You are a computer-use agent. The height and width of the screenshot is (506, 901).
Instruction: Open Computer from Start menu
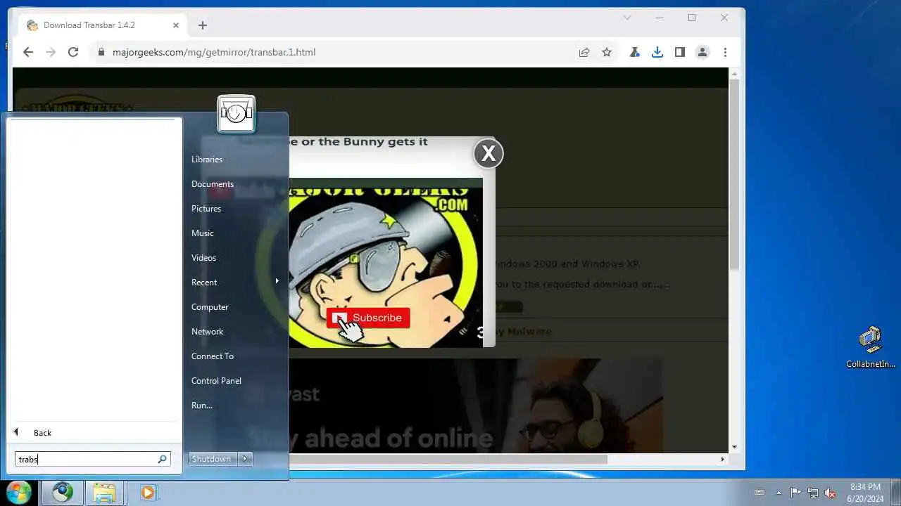pyautogui.click(x=210, y=307)
